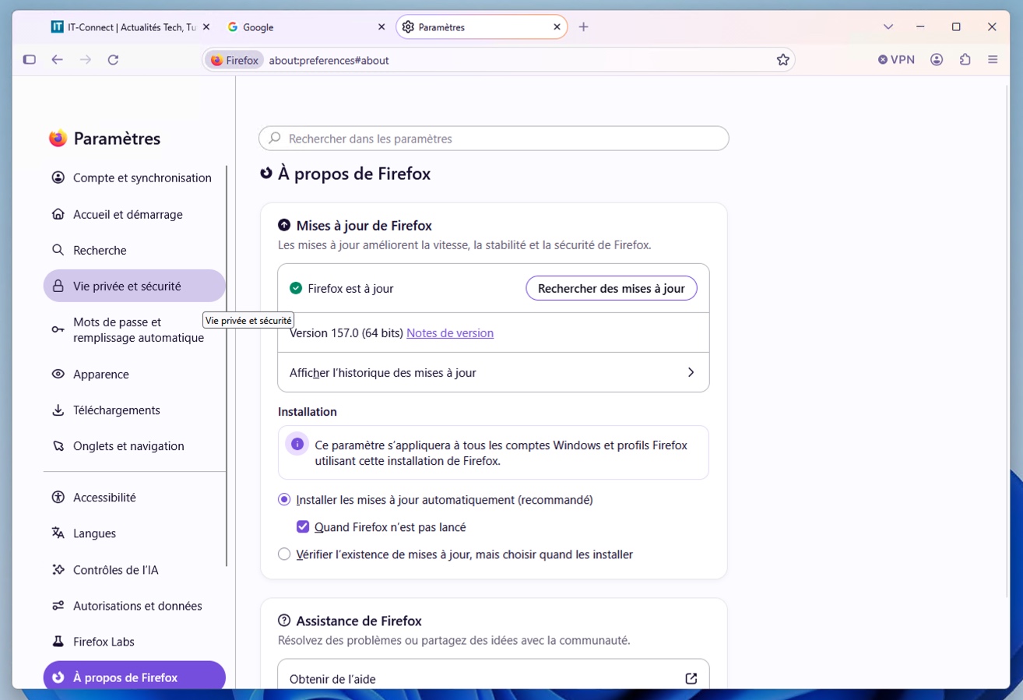Expand Afficher l'historique des mises à jour
This screenshot has height=700, width=1023.
click(x=494, y=373)
